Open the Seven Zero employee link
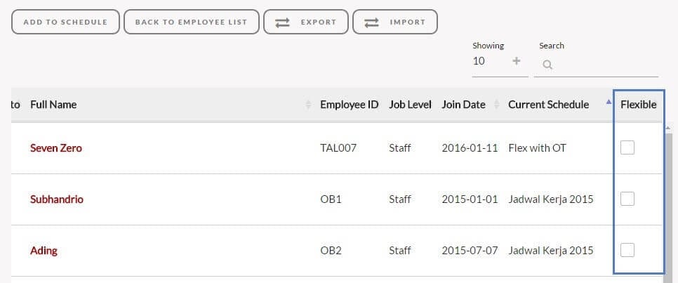This screenshot has height=283, width=678. 55,148
